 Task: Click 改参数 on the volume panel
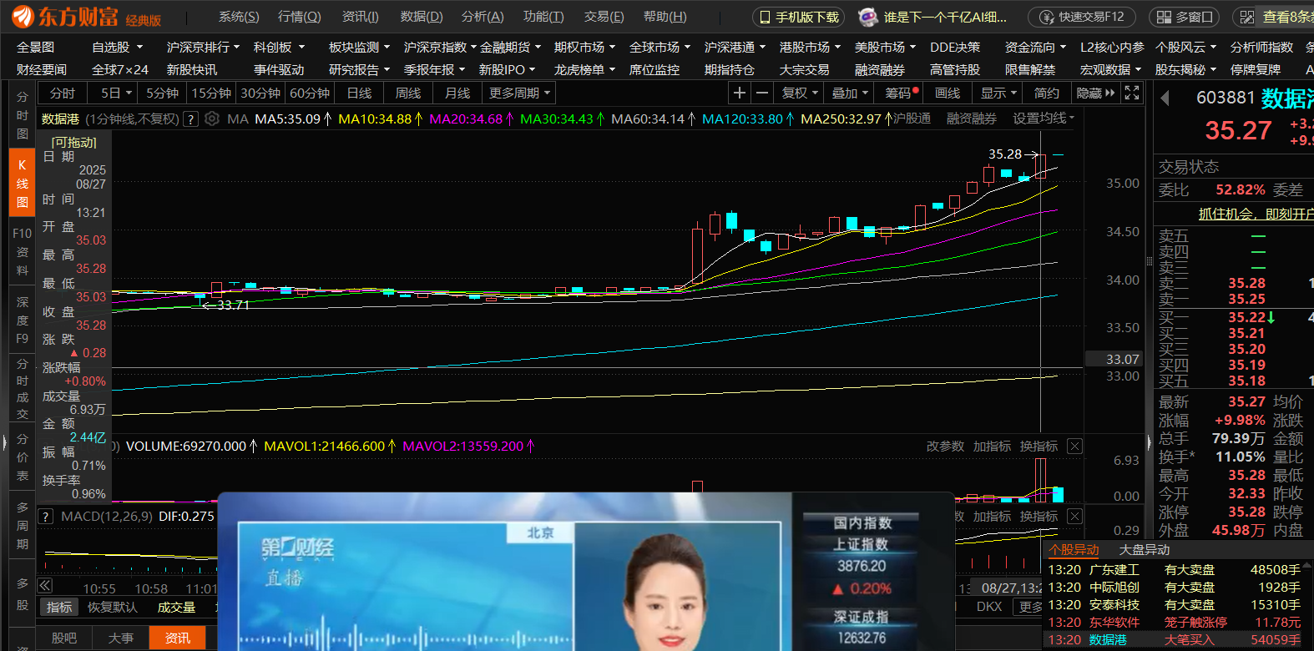coord(945,447)
